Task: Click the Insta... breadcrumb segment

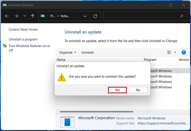Action: tap(65, 16)
